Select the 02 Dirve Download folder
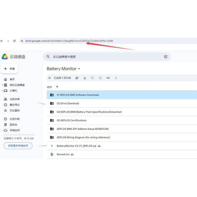This screenshot has width=197, height=197. (122, 104)
